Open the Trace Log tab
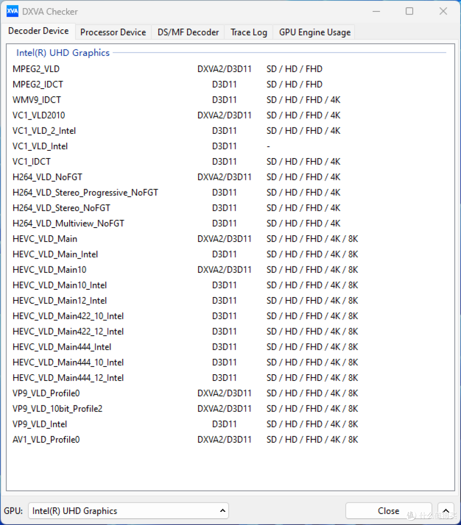Viewport: 461px width, 525px height. (249, 32)
